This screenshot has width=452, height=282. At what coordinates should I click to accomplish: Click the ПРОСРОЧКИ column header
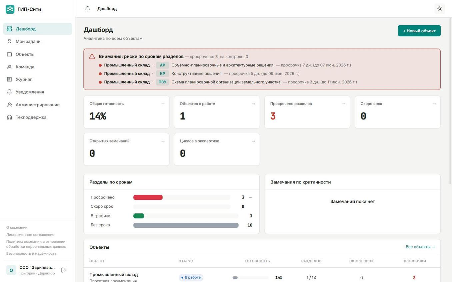pos(414,261)
